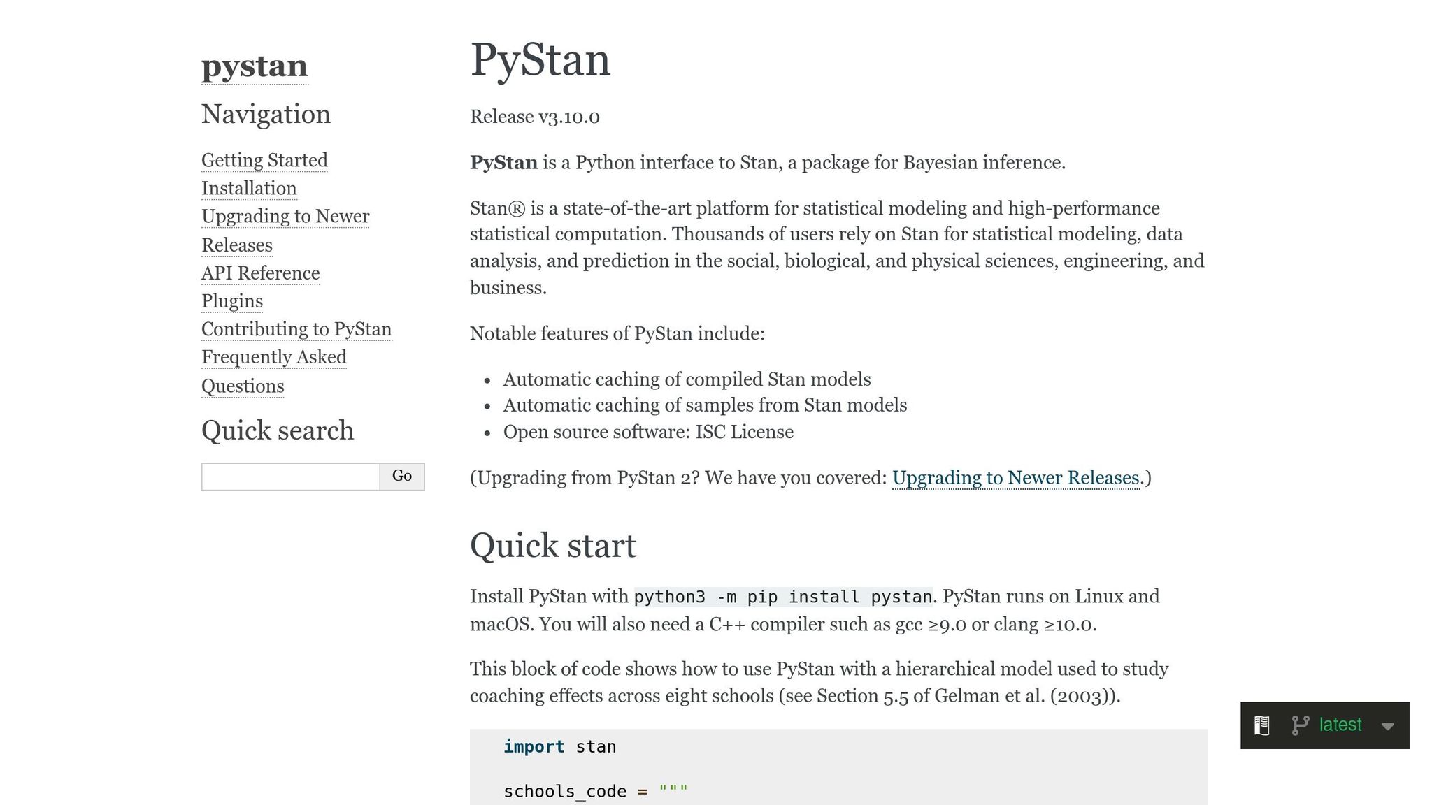
Task: Click the "Quick start" section heading
Action: pos(553,546)
